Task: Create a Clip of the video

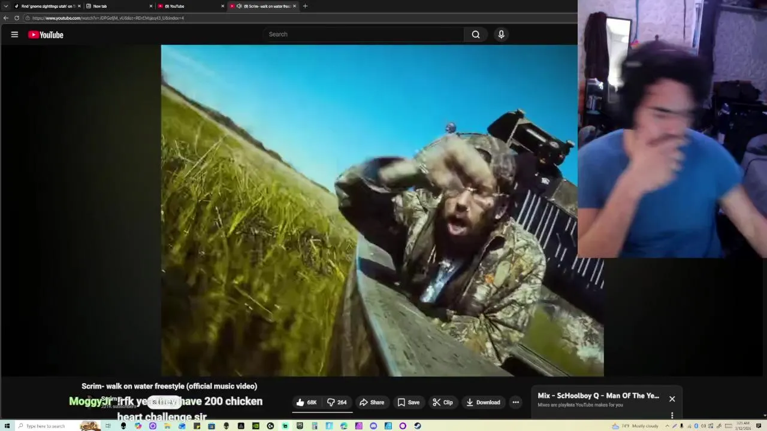Action: [443, 402]
